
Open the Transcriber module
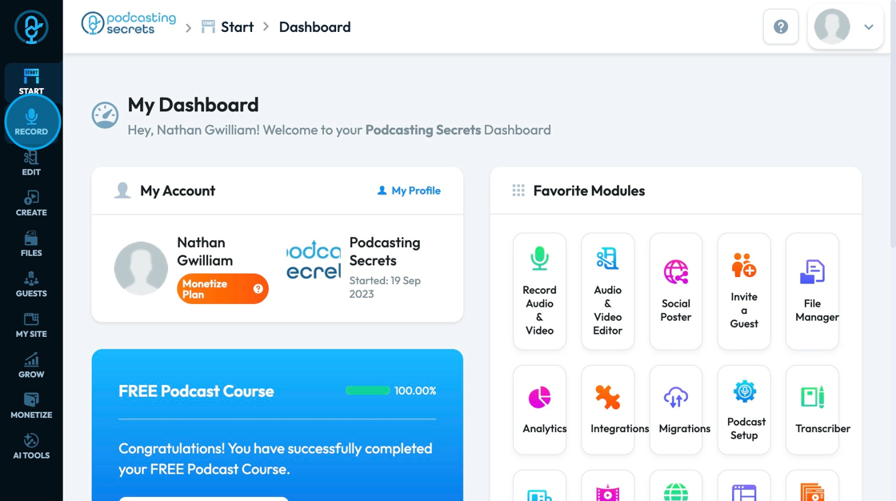(813, 410)
